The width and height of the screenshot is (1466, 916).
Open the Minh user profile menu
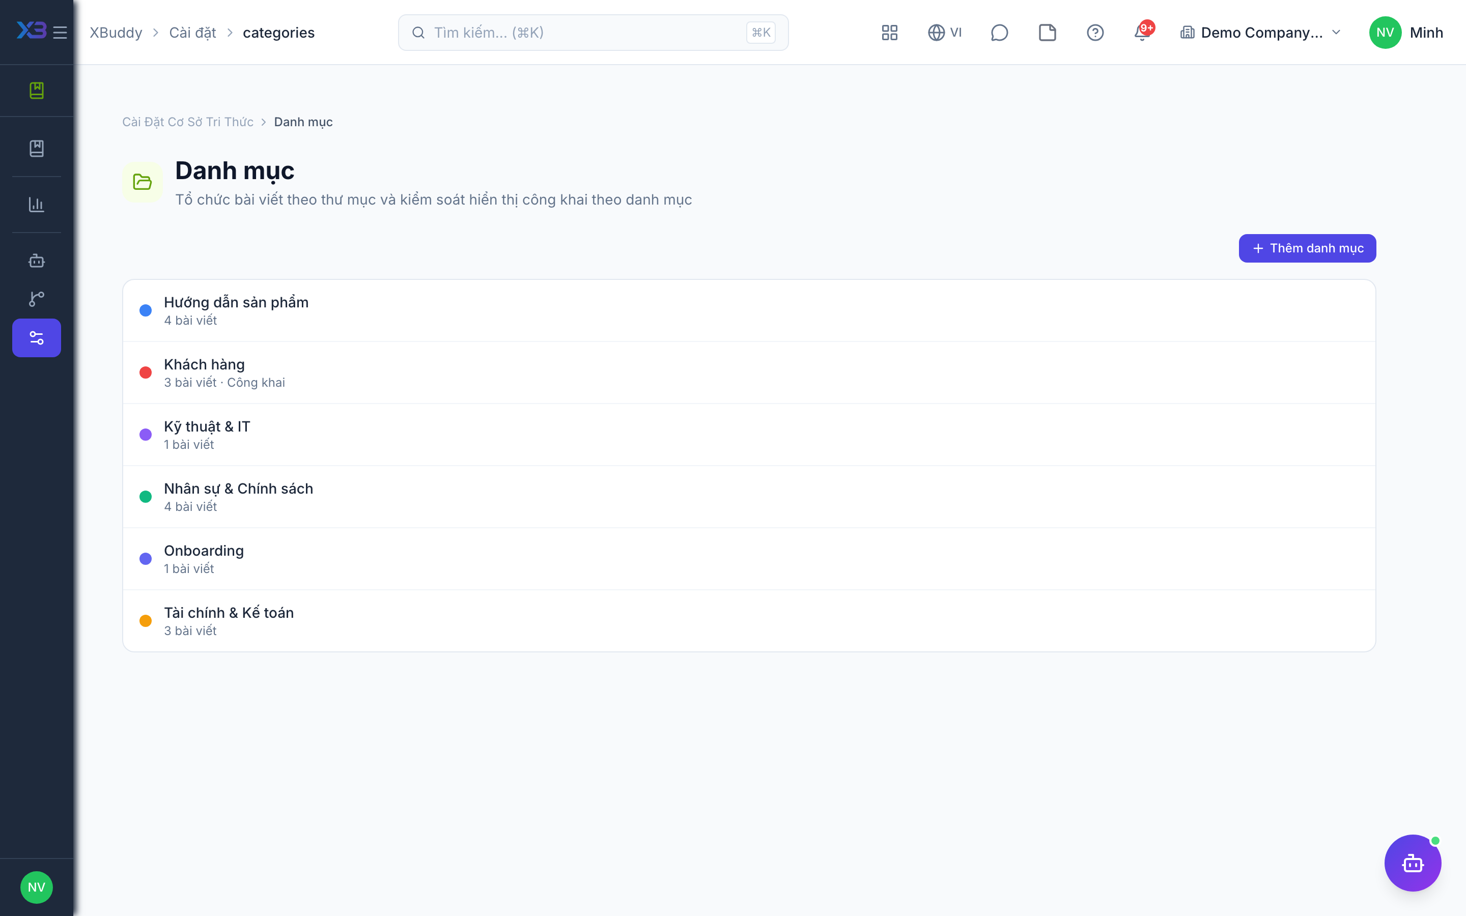pyautogui.click(x=1405, y=32)
